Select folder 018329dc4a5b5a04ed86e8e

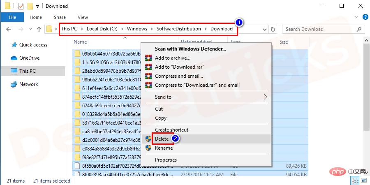click(111, 114)
